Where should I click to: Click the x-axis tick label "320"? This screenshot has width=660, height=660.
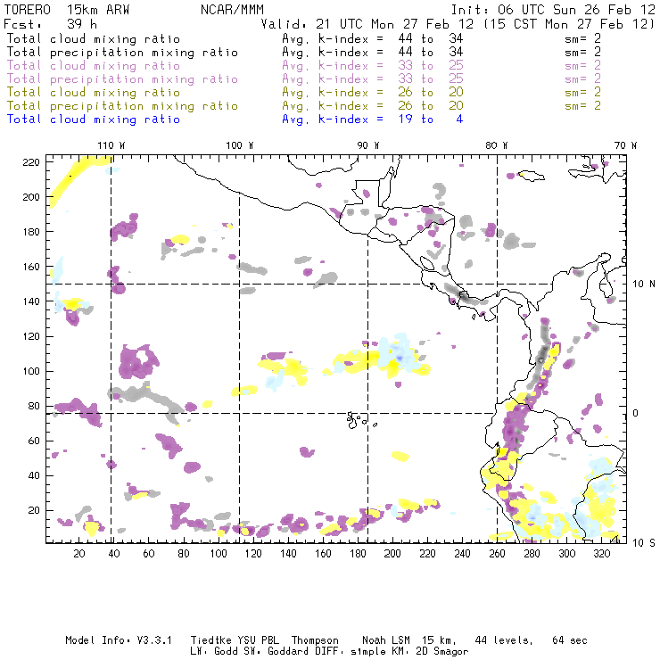pyautogui.click(x=602, y=554)
